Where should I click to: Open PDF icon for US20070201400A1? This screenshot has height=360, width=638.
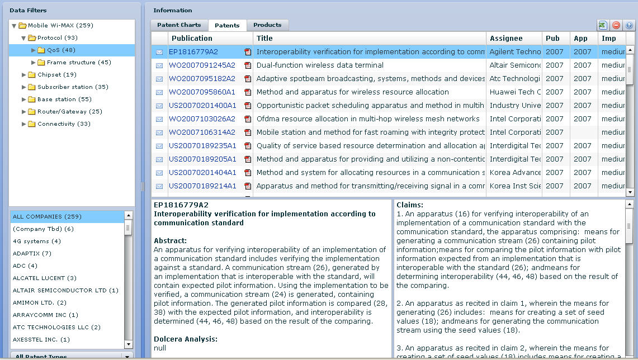248,106
